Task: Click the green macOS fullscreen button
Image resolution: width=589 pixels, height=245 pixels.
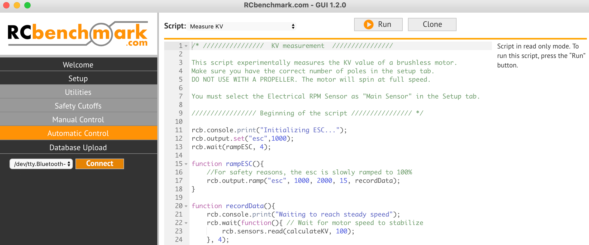Action: pos(27,5)
